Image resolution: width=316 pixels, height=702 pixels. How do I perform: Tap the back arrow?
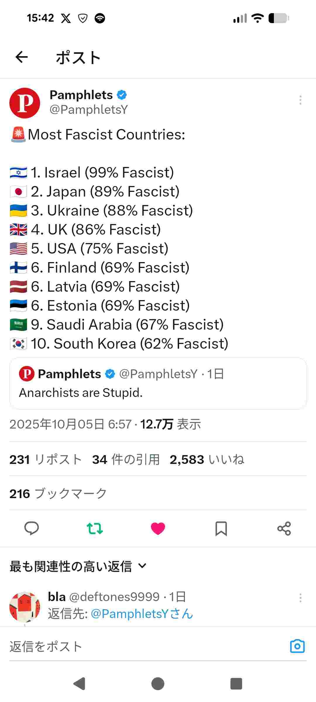[22, 57]
